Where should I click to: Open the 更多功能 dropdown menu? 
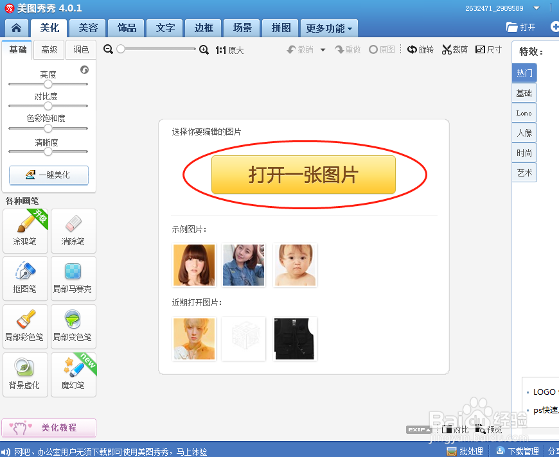pos(329,28)
